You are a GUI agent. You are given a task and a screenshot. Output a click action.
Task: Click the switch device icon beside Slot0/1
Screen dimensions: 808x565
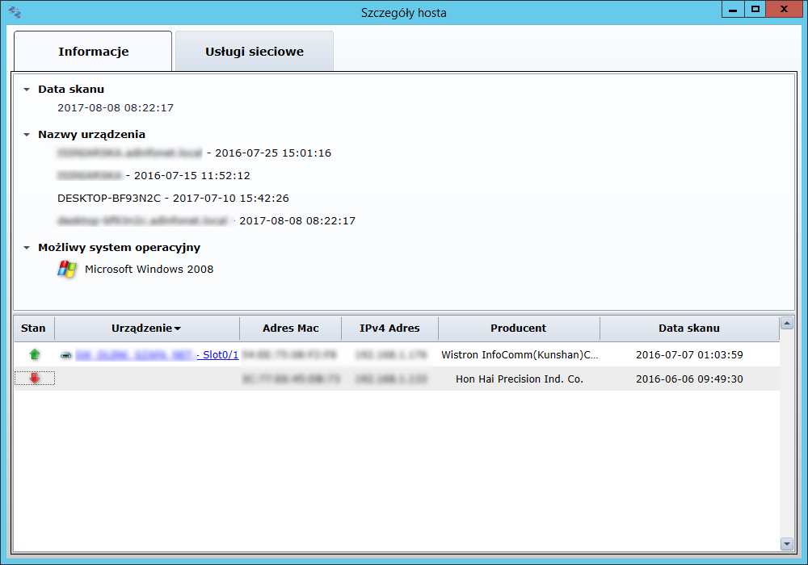[65, 355]
